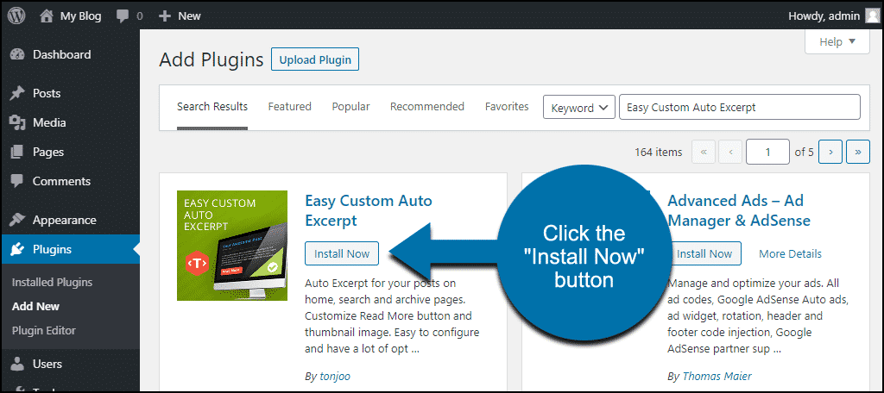
Task: Go to next page of results
Action: pos(830,152)
